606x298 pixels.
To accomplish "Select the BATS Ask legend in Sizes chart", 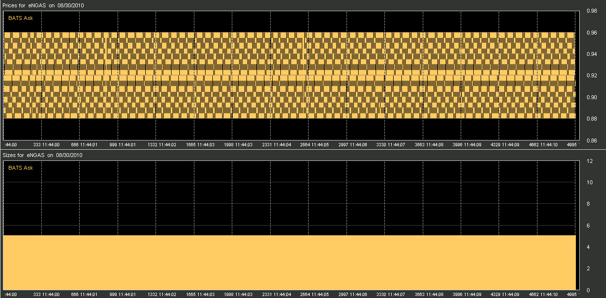I will click(x=20, y=168).
